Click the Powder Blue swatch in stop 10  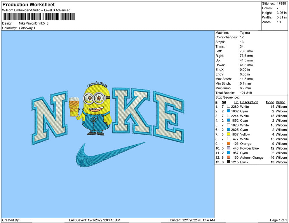click(229, 148)
